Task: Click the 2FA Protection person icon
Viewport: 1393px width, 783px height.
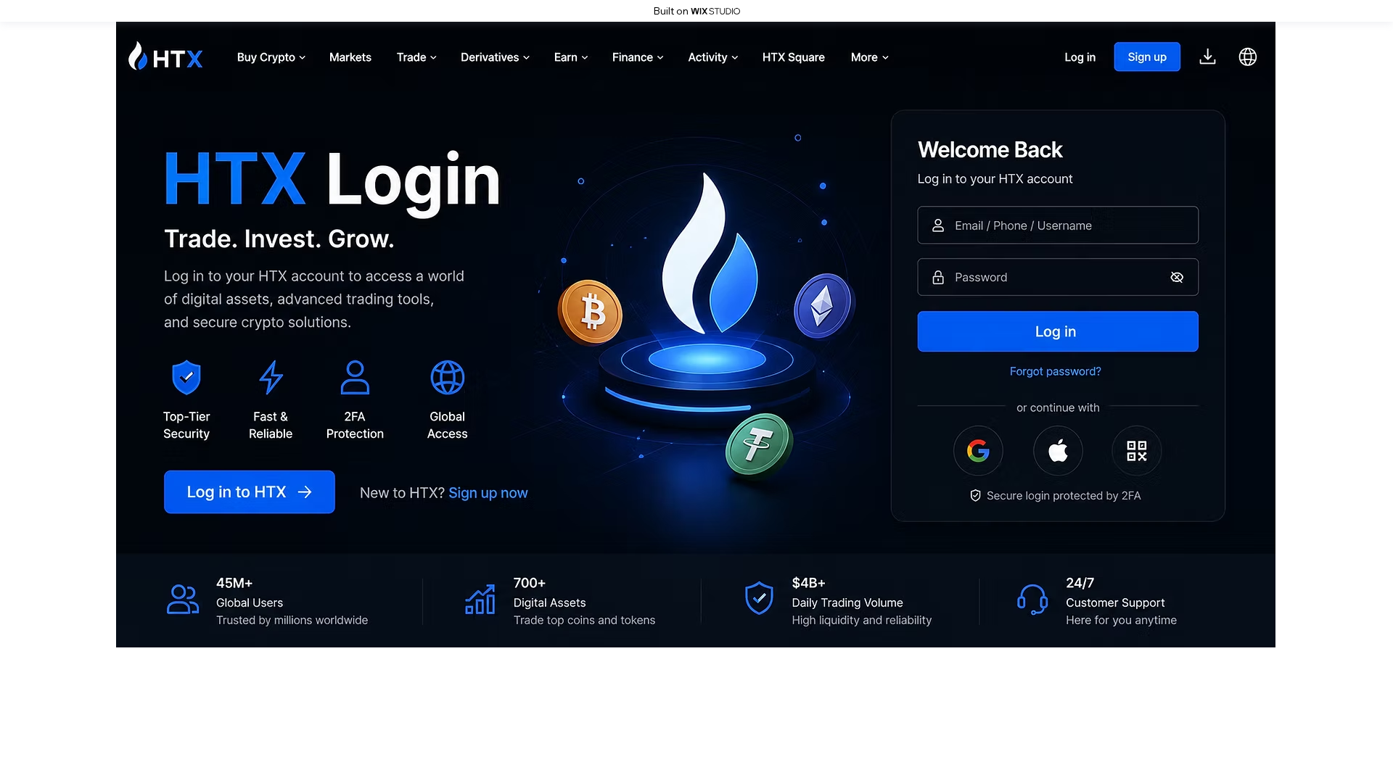Action: click(355, 377)
